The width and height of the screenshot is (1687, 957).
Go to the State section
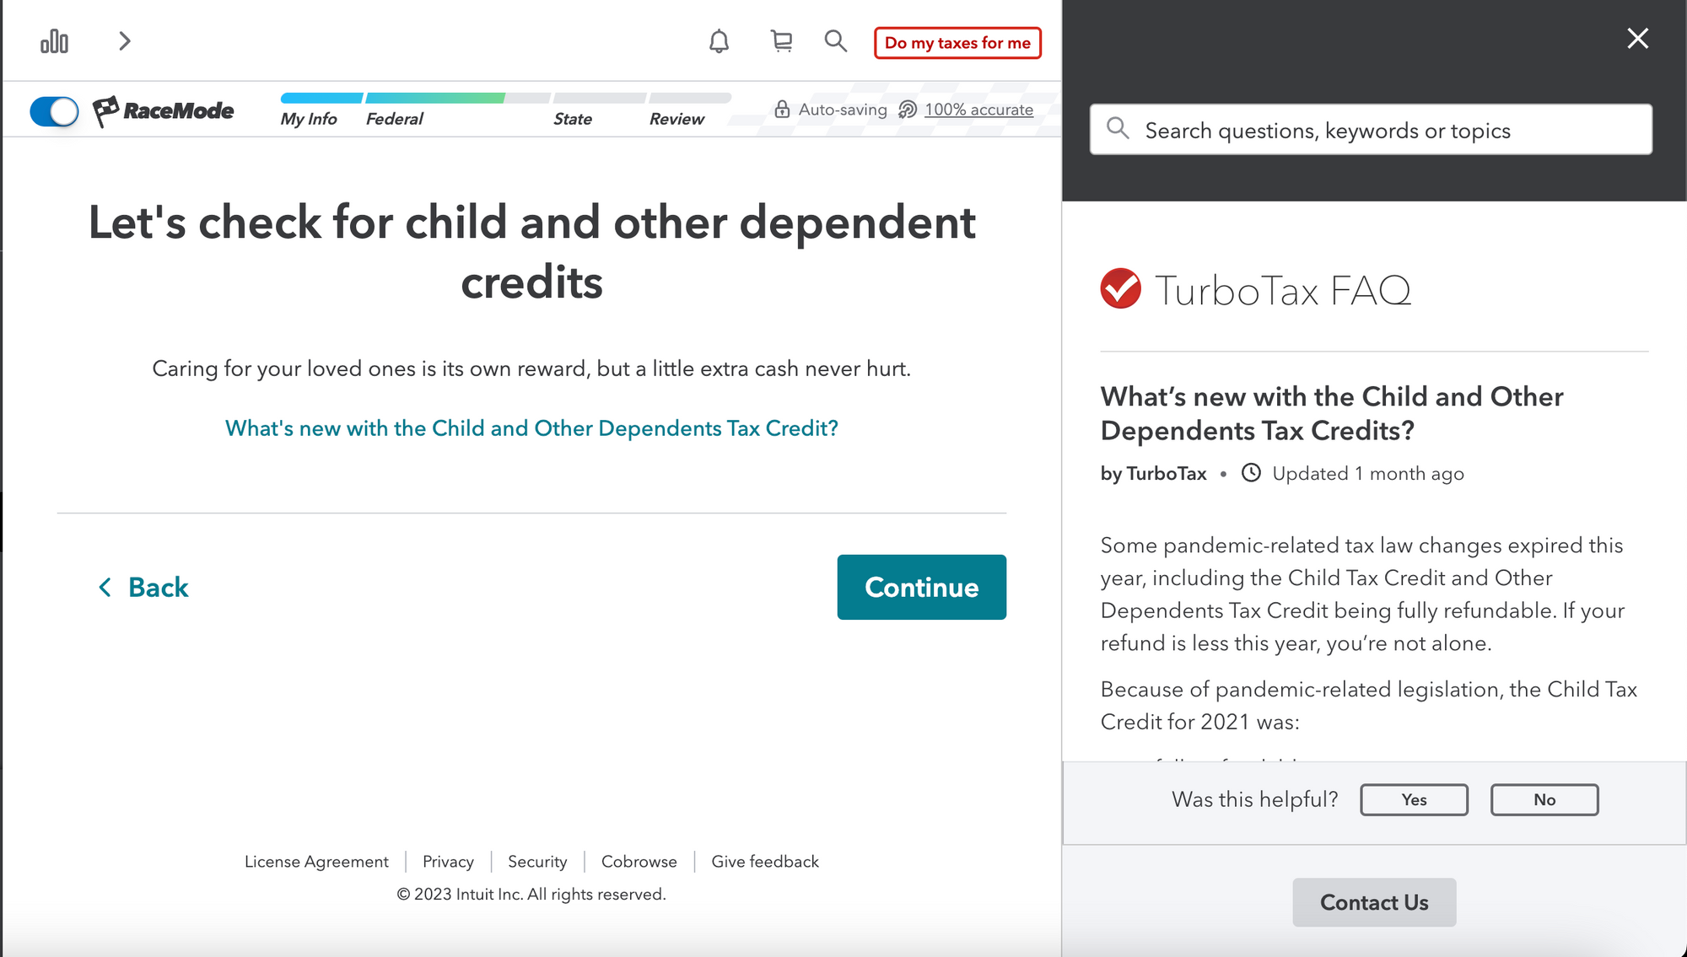pyautogui.click(x=573, y=119)
